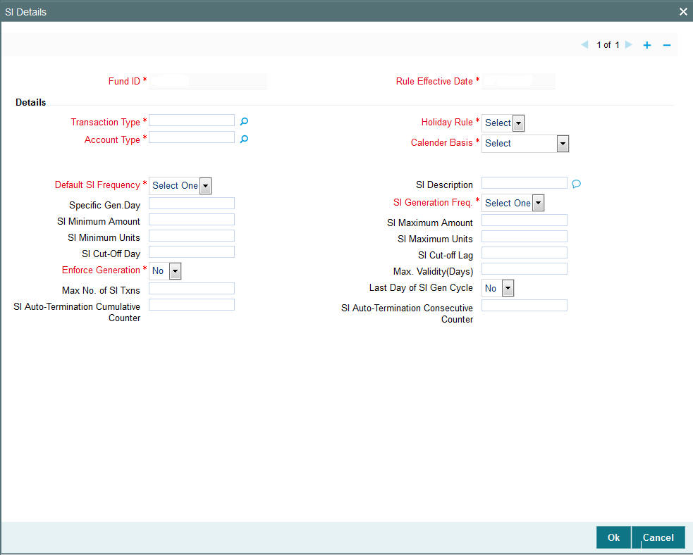Select the SI Minimum Amount field
Image resolution: width=693 pixels, height=555 pixels.
(x=192, y=220)
